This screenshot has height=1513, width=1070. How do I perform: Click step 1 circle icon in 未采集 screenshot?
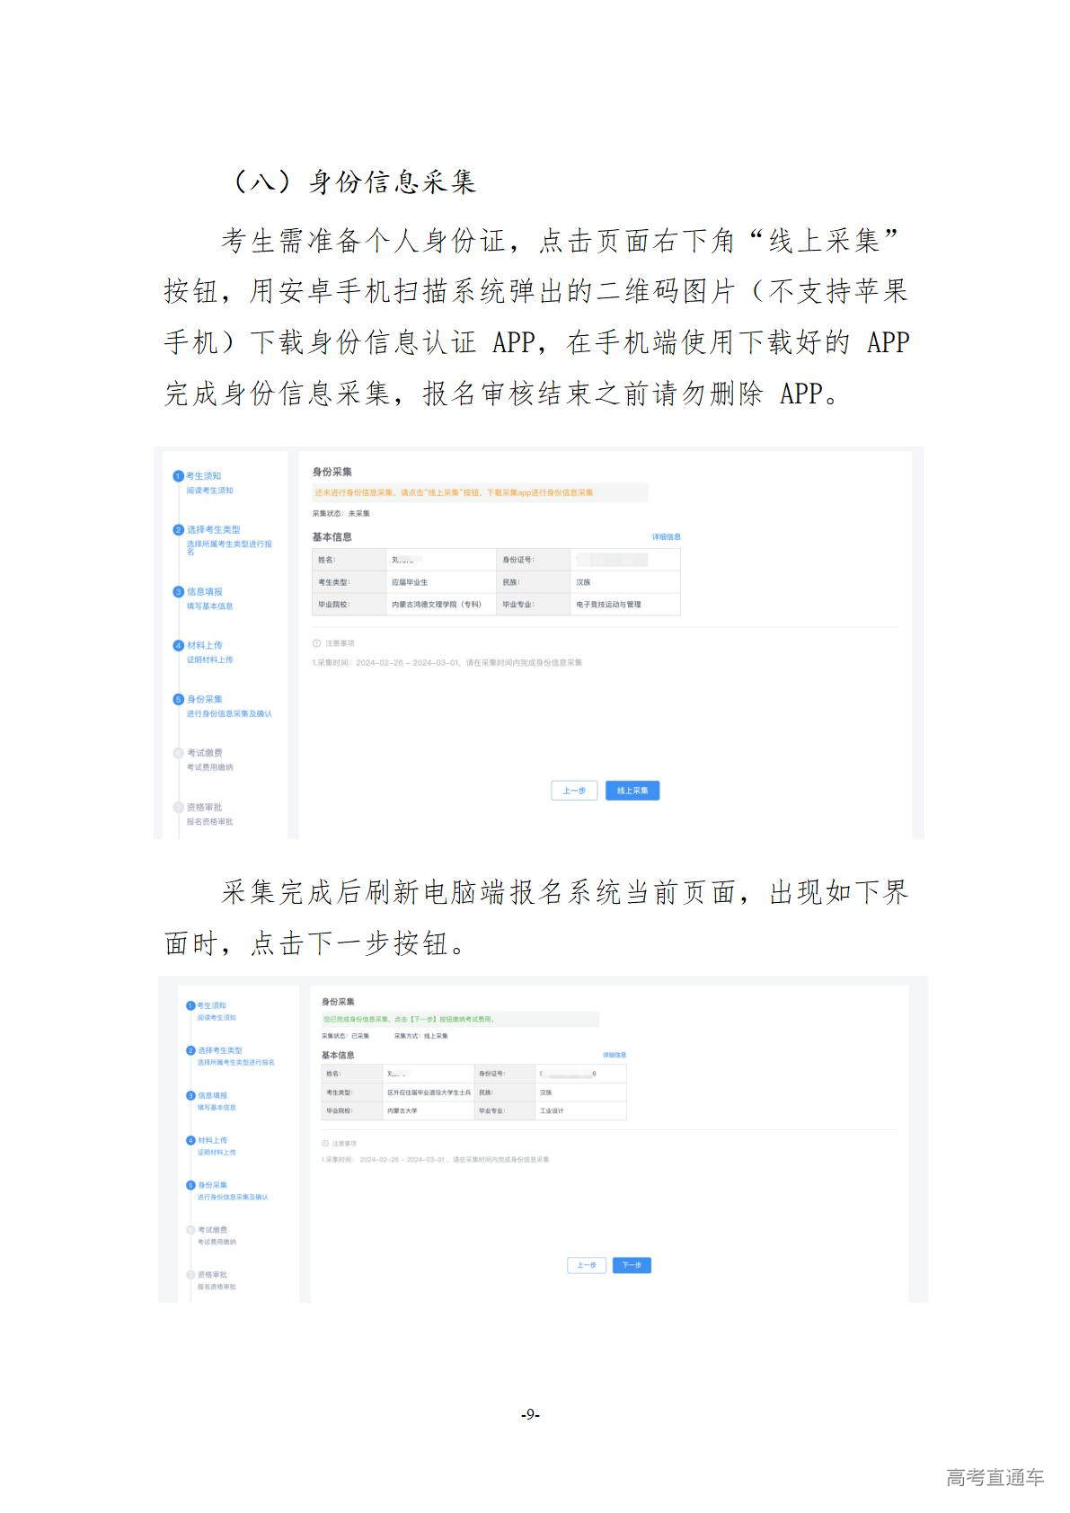tap(178, 476)
